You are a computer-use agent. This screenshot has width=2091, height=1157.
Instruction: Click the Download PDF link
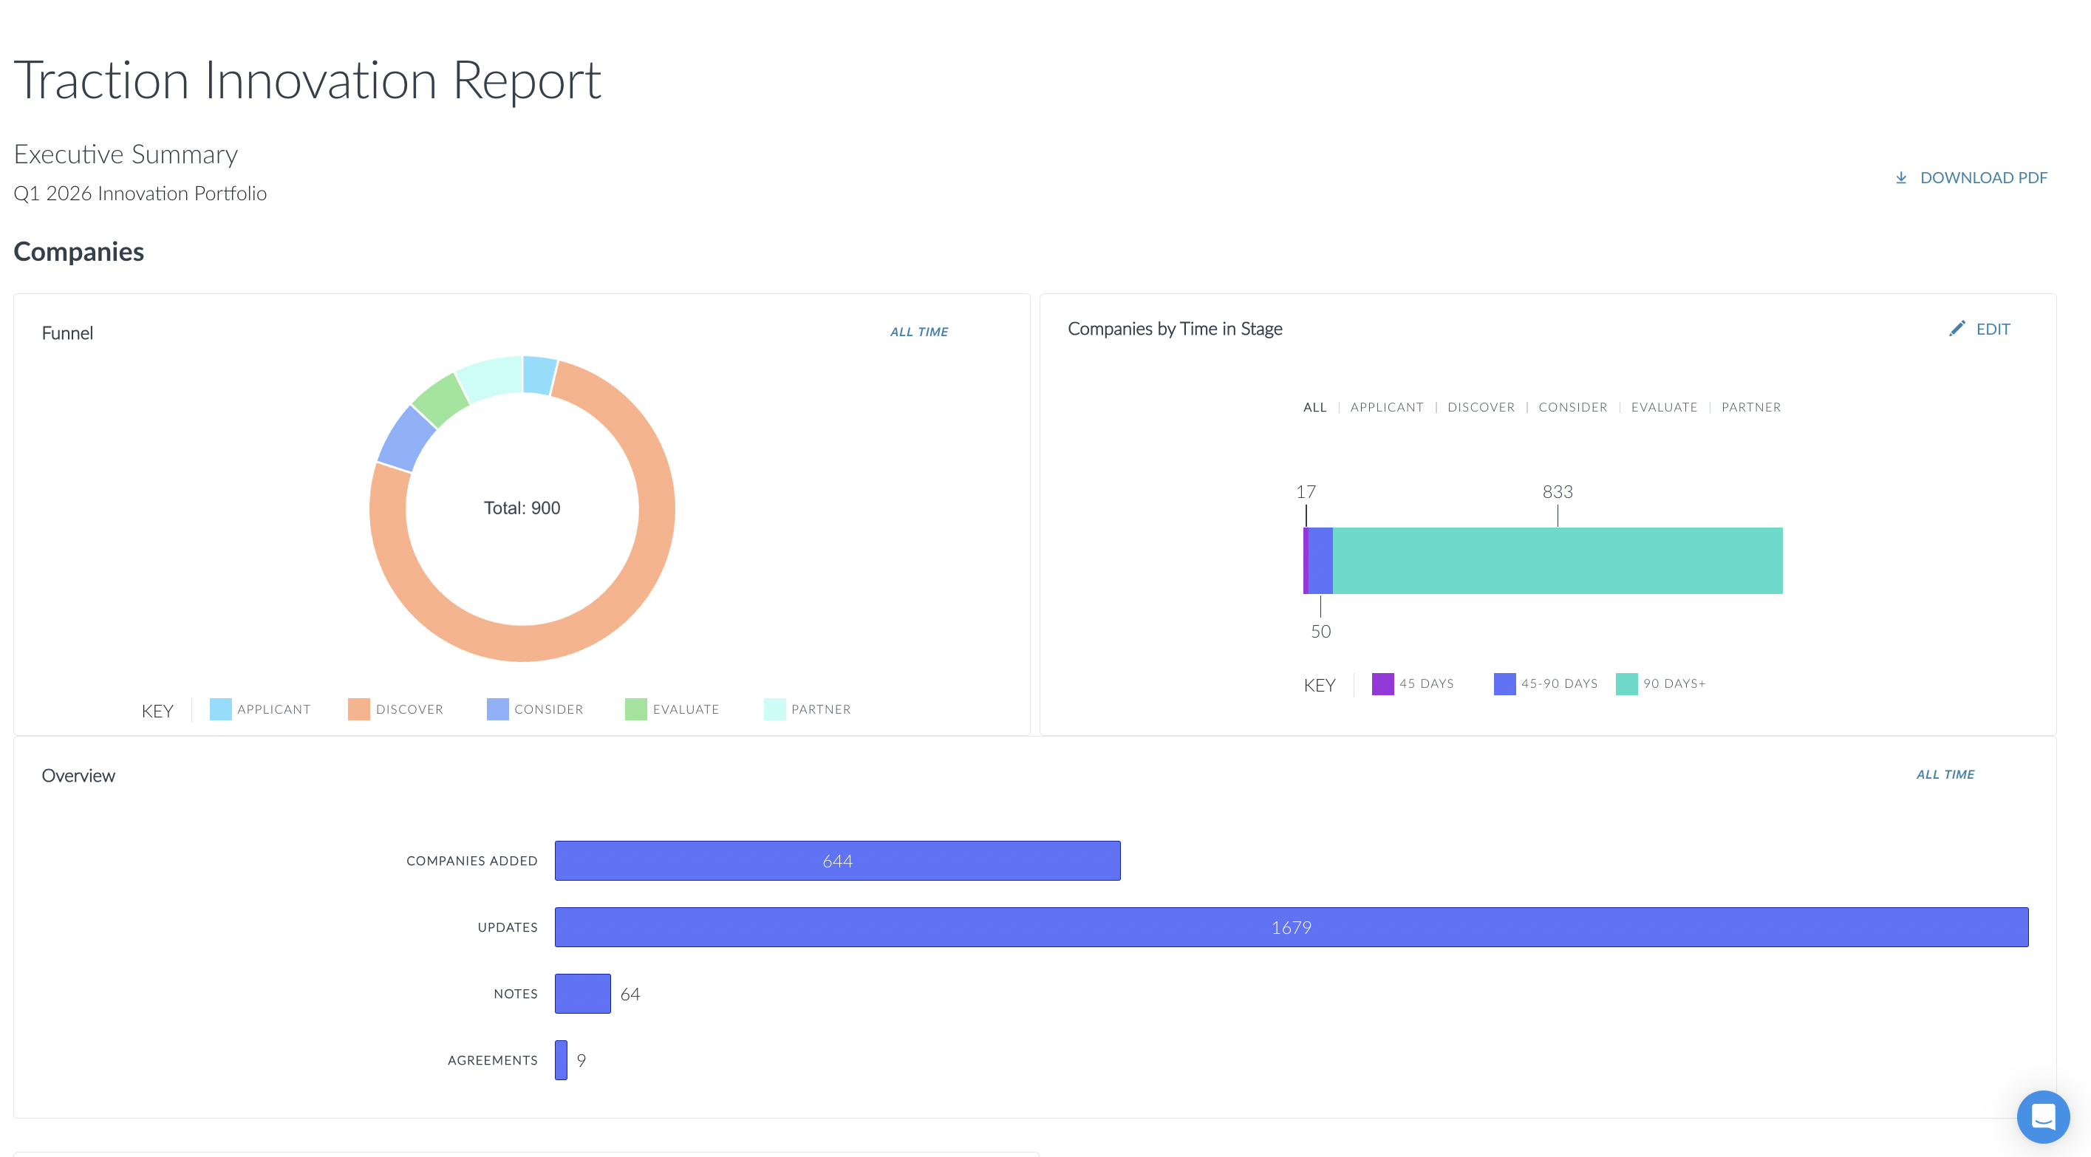(1983, 178)
